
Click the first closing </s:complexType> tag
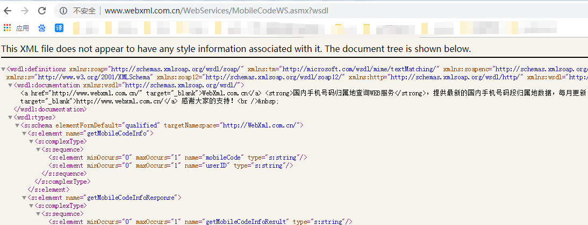62,182
